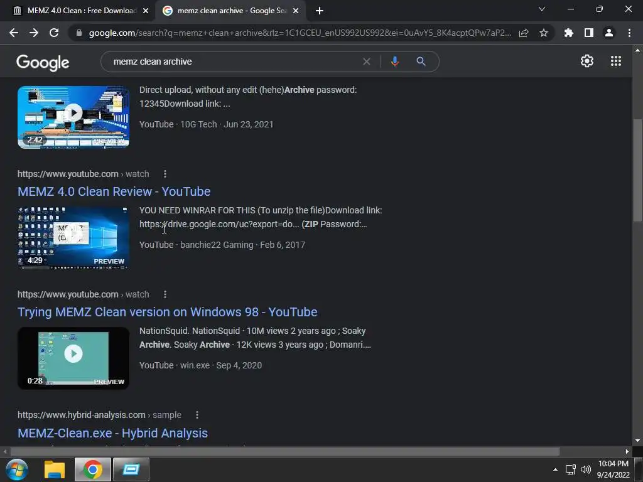The height and width of the screenshot is (482, 643).
Task: Clear the search box with X
Action: [x=367, y=62]
